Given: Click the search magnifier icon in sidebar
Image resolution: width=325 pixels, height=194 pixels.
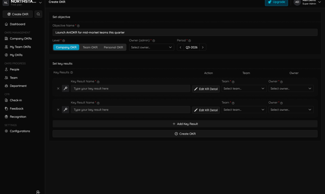Looking at the screenshot, I should pos(38,14).
